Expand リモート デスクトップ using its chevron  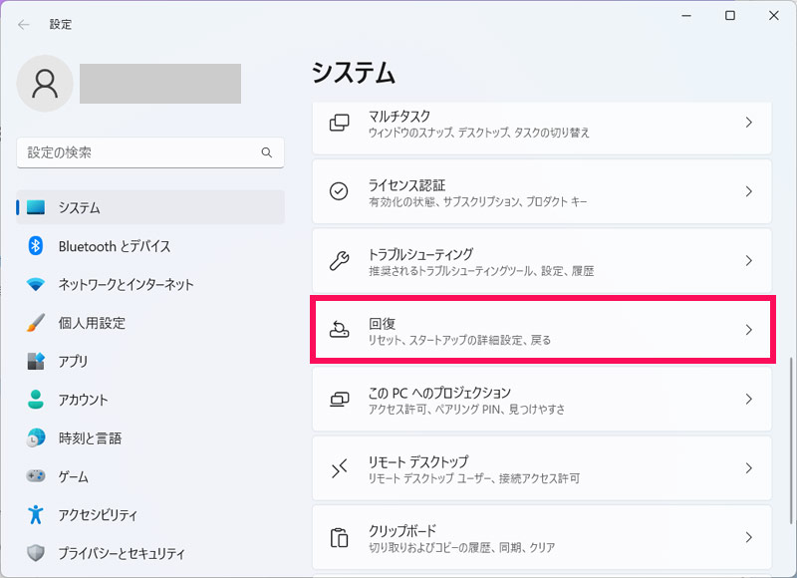click(748, 468)
